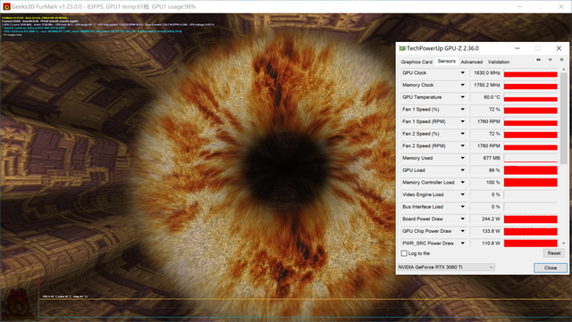Minimize the GPU-Z window
572x322 pixels.
tap(517, 48)
